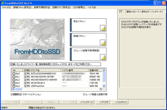Click the drive list scroll right arrow
This screenshot has width=167, height=110.
click(101, 89)
